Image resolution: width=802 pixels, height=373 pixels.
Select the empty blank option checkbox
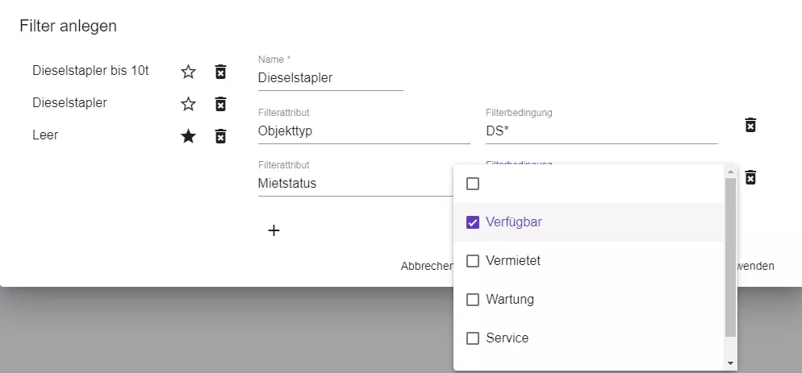(473, 184)
